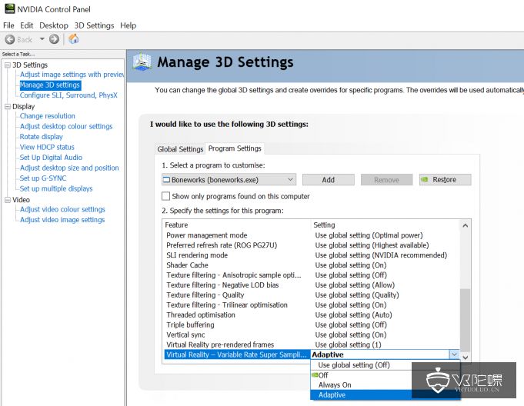The height and width of the screenshot is (406, 524).
Task: Click the Setting column header
Action: coord(385,225)
